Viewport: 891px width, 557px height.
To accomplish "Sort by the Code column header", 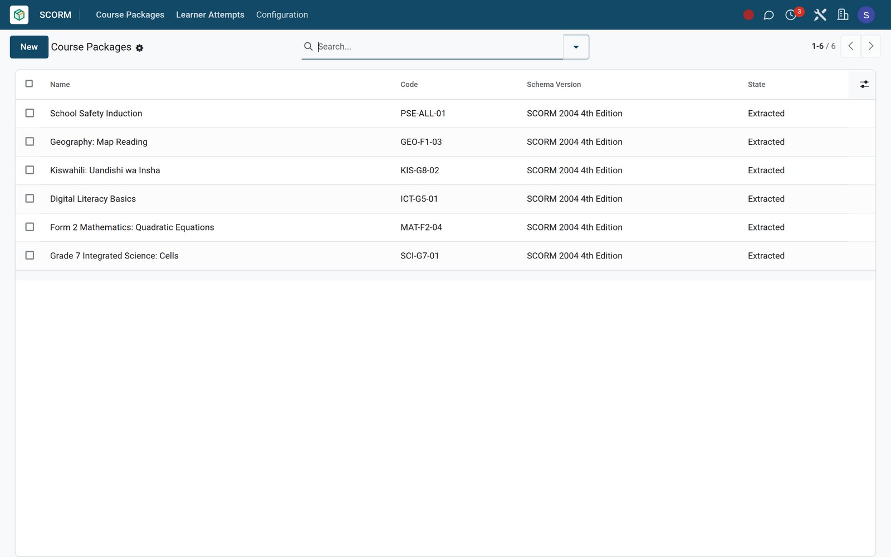I will 409,85.
